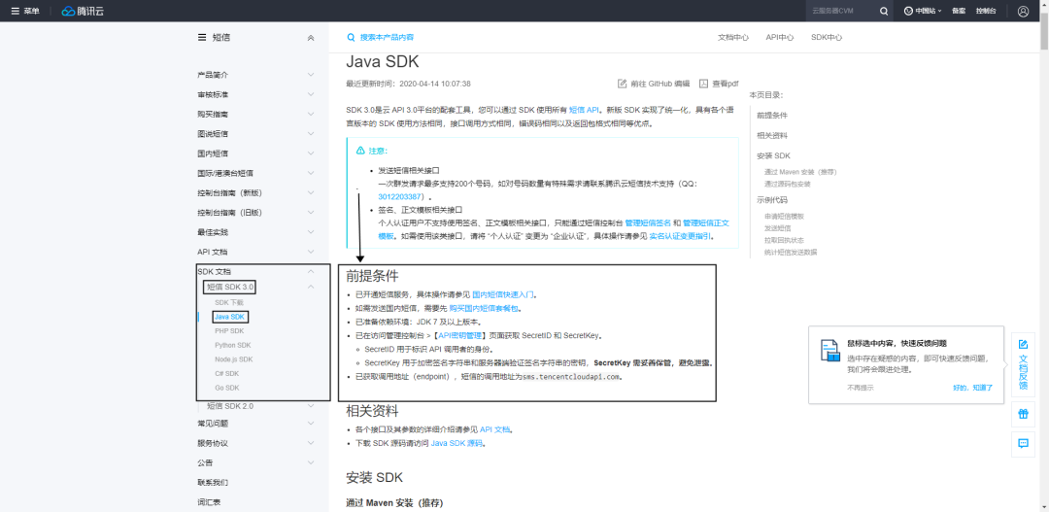Image resolution: width=1049 pixels, height=512 pixels.
Task: Expand 短信 SDK 2.0 subtree
Action: [x=311, y=405]
